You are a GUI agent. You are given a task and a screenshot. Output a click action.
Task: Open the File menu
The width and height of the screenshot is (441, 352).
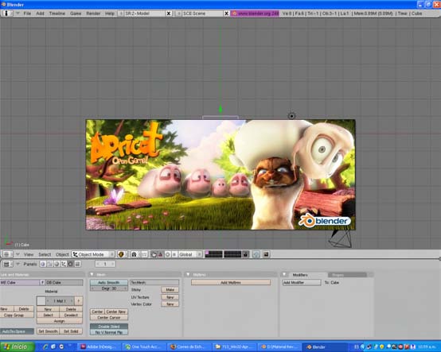[x=27, y=14]
